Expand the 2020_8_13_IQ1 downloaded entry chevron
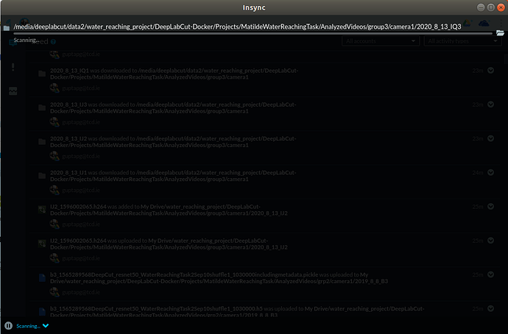 491,70
